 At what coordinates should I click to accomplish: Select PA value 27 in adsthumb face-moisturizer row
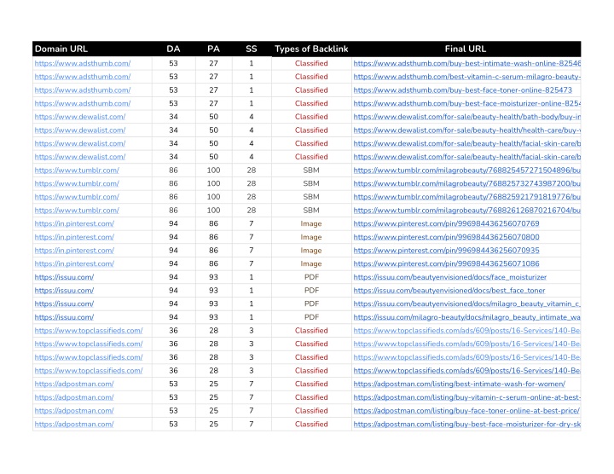tap(213, 103)
